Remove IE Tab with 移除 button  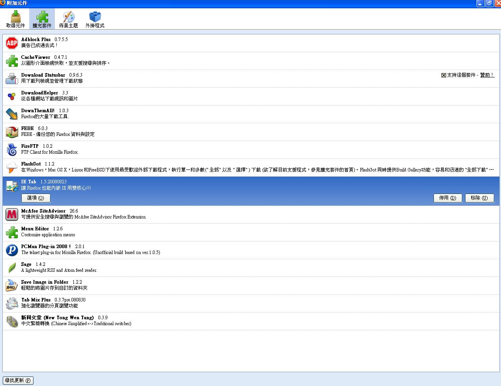[x=479, y=198]
